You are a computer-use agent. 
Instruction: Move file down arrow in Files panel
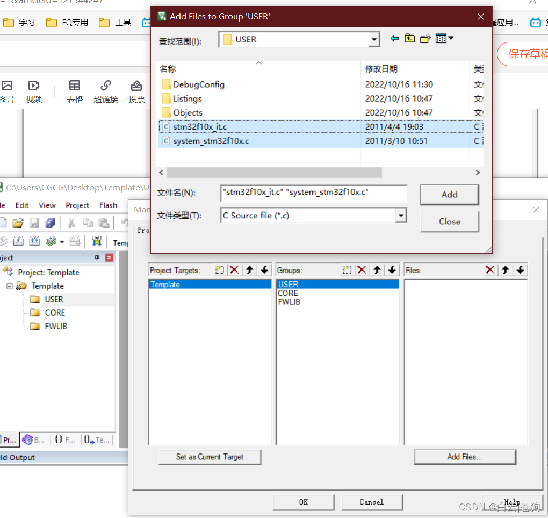click(x=521, y=270)
